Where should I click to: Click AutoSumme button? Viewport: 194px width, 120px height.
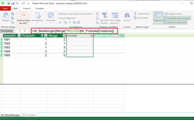(x=141, y=14)
